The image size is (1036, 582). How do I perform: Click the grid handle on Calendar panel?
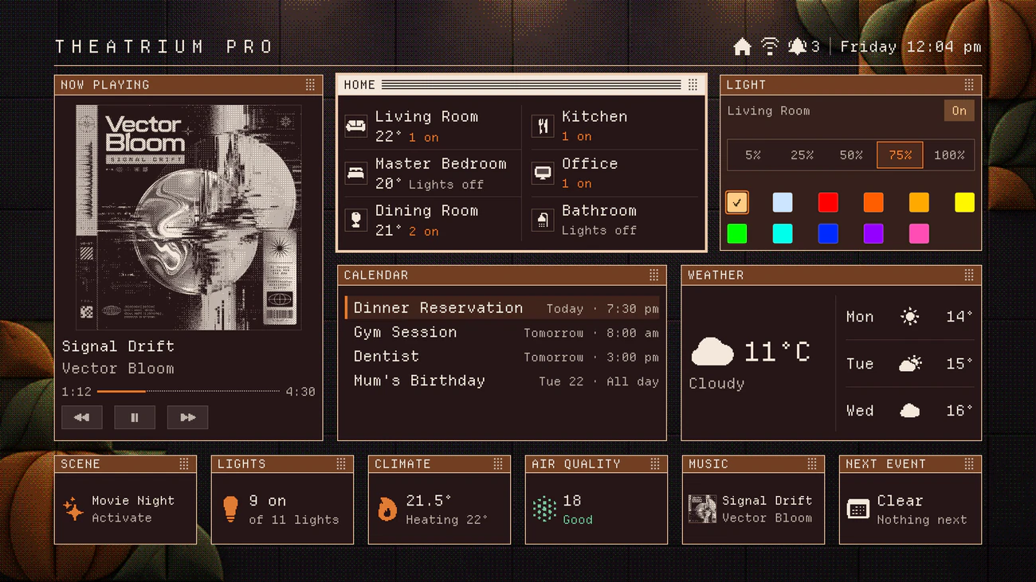[653, 275]
